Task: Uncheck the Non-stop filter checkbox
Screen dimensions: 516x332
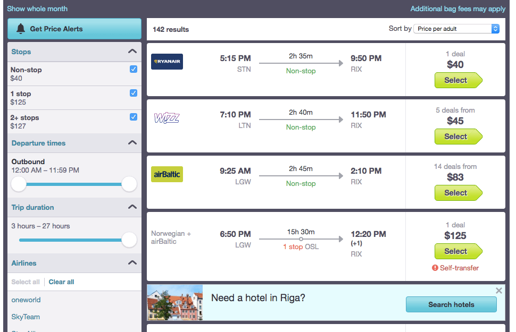Action: tap(134, 69)
